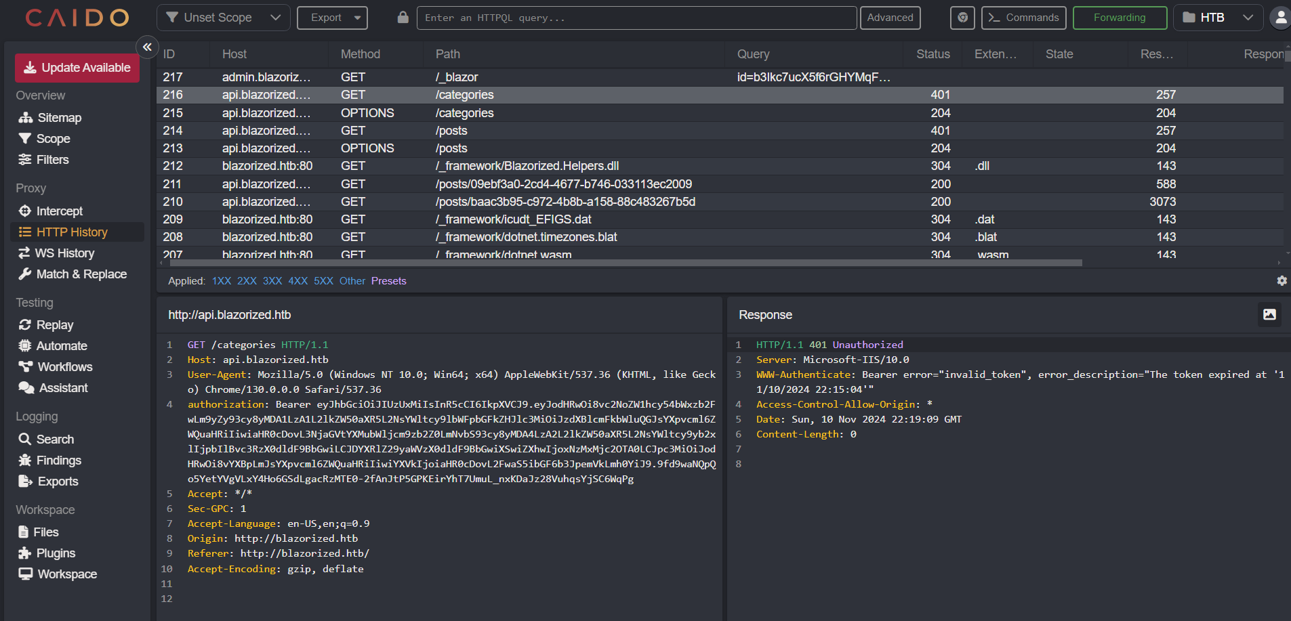
Task: Open the HTTP history column settings gear
Action: (x=1281, y=280)
